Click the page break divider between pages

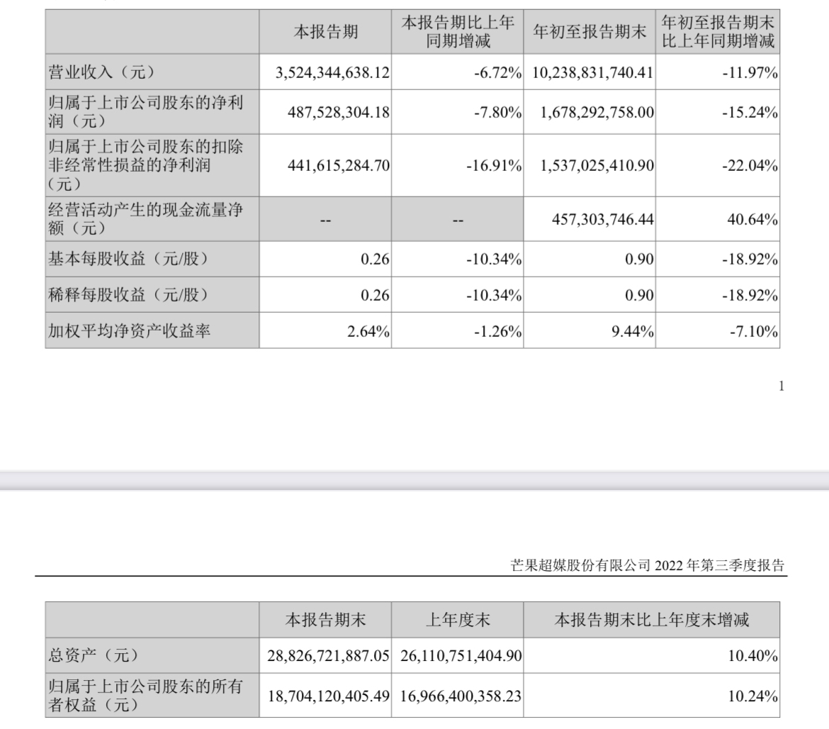(x=414, y=480)
